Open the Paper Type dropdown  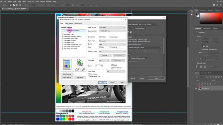112,41
